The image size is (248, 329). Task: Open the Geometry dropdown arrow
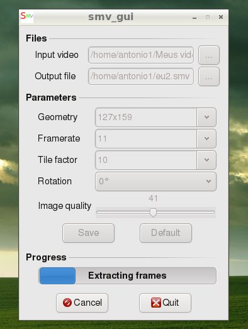[206, 117]
